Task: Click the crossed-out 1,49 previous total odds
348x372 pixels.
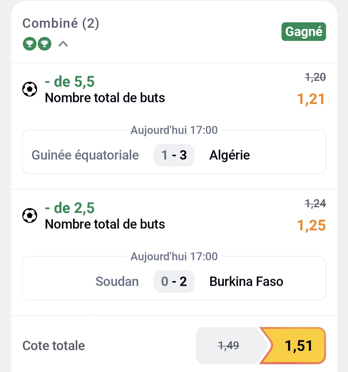Action: tap(228, 346)
